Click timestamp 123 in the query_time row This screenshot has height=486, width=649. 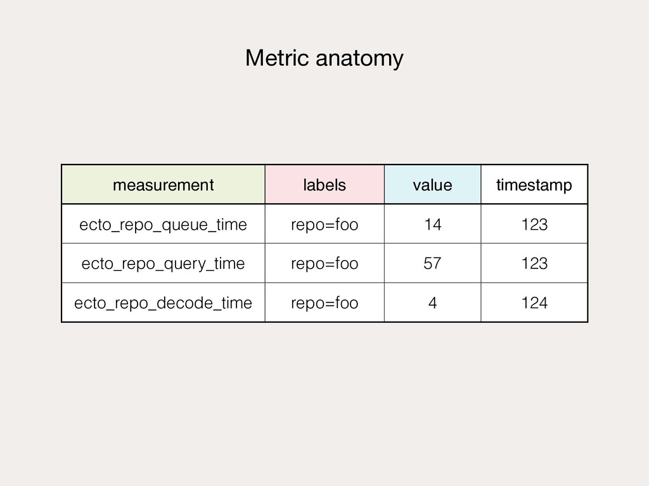pos(534,263)
